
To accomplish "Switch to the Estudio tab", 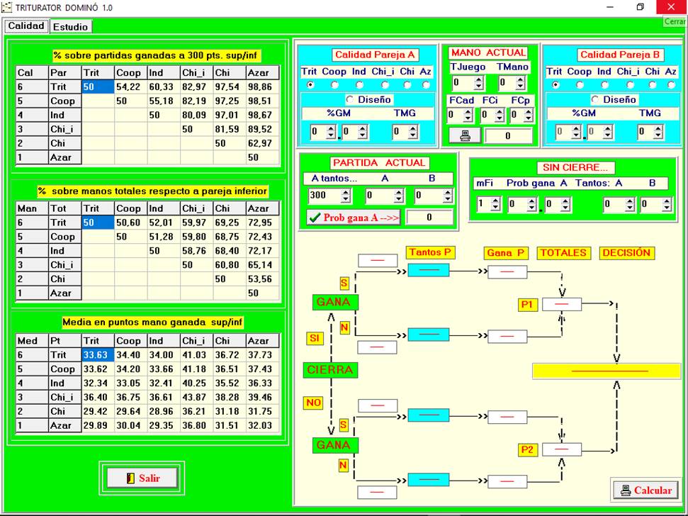I will tap(70, 27).
